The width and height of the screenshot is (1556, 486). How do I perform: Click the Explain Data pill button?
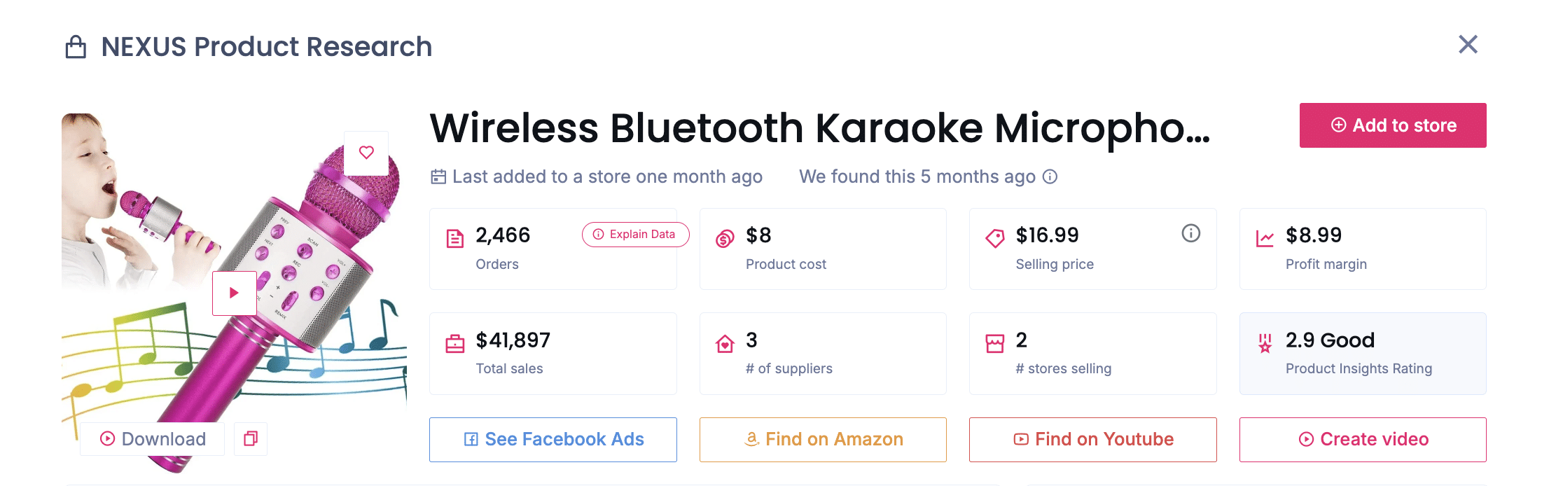pyautogui.click(x=634, y=235)
